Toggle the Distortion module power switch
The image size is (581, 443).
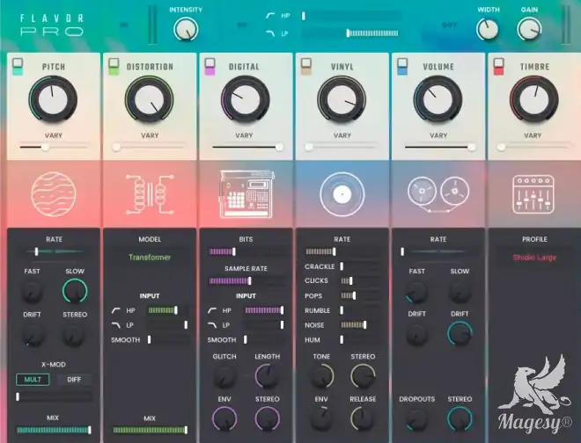(x=114, y=67)
